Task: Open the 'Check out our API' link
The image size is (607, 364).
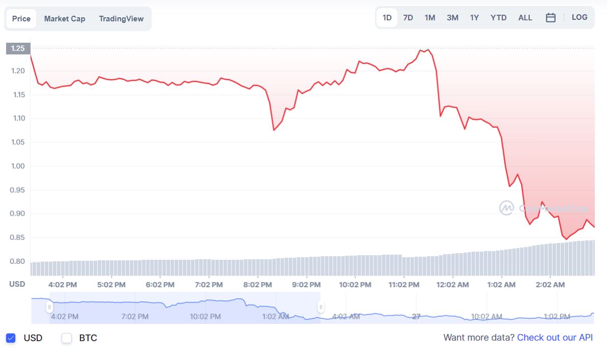Action: tap(555, 338)
